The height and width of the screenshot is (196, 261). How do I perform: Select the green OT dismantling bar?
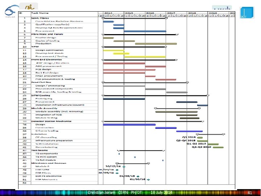coord(200,138)
